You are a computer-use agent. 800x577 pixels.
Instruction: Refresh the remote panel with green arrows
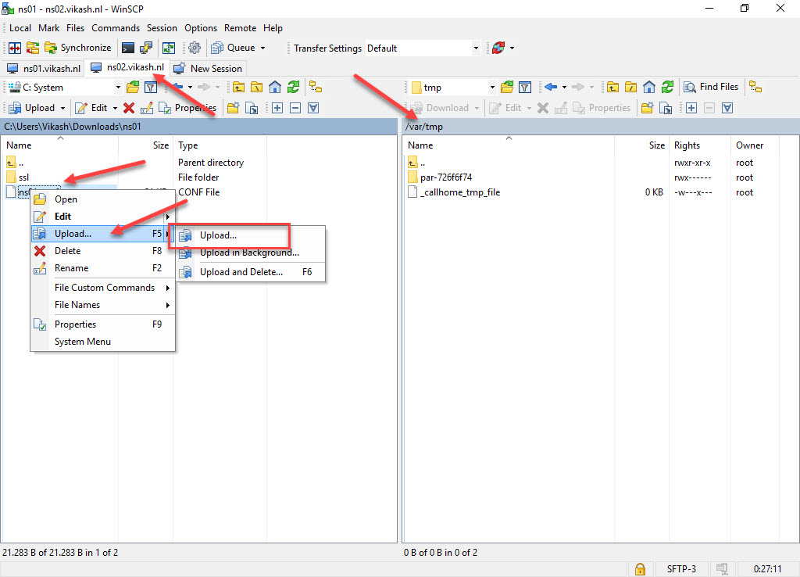(667, 88)
